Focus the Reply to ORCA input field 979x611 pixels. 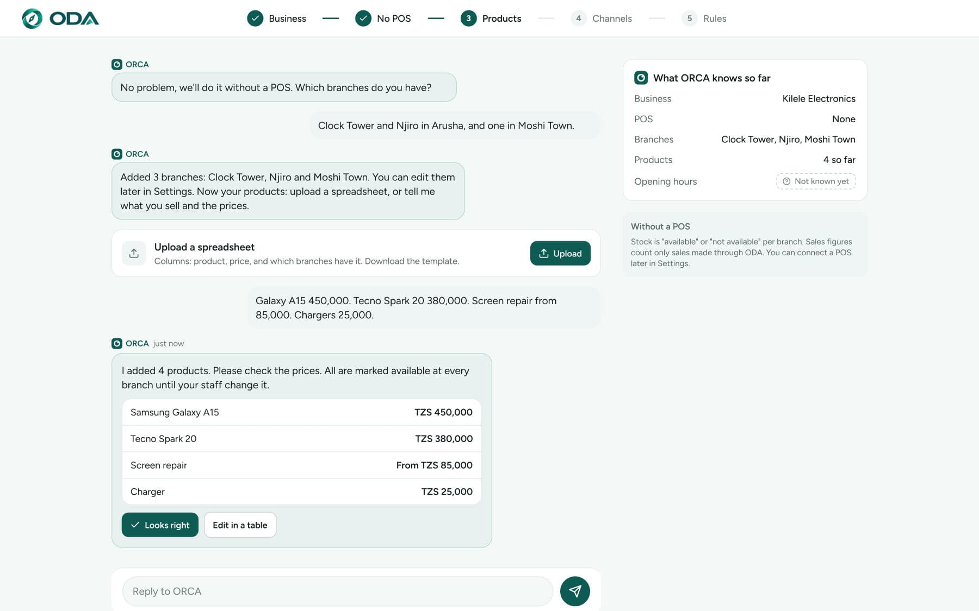pyautogui.click(x=337, y=591)
